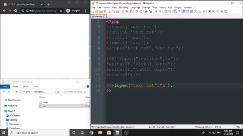This screenshot has width=243, height=136.
Task: Toggle file Monitoring eye icon
Action: [x=204, y=11]
